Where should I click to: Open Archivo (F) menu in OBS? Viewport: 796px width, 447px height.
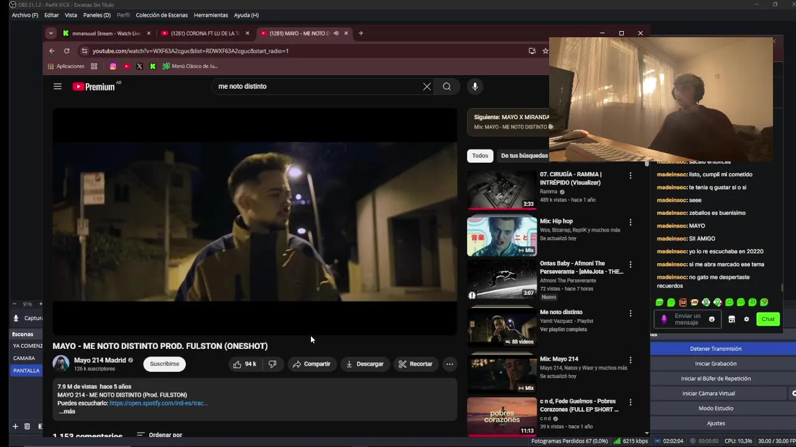pyautogui.click(x=25, y=15)
